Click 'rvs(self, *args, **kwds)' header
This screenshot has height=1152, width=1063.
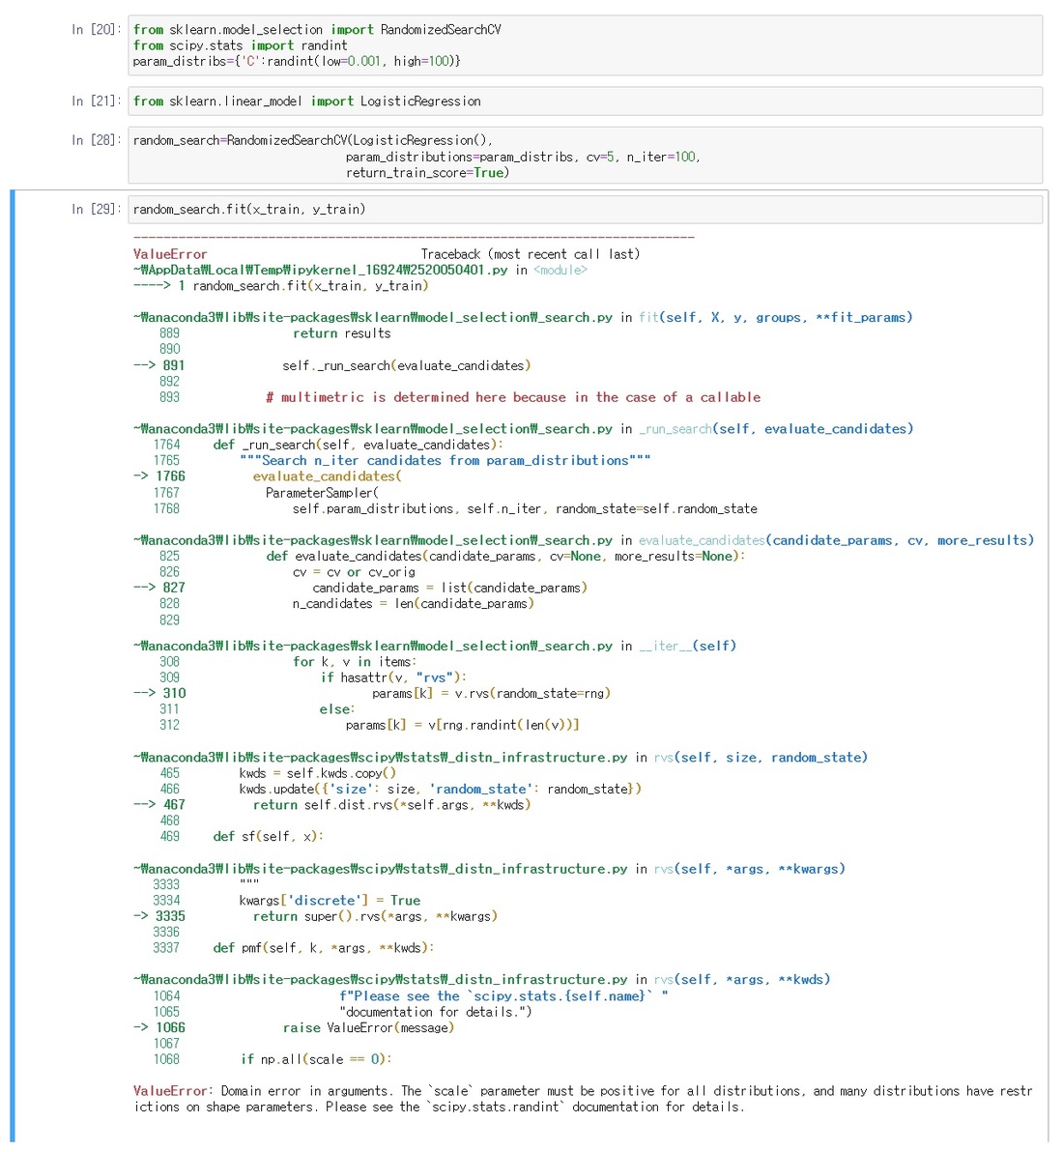742,979
